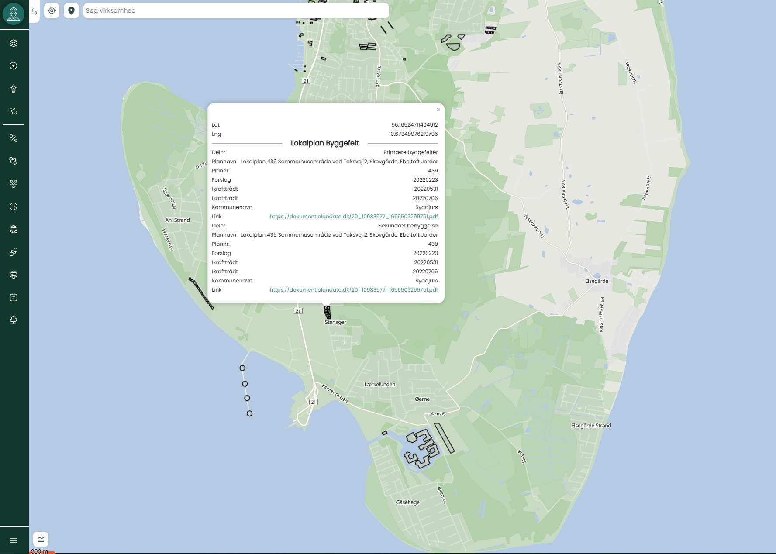Open the globe search tool
The image size is (776, 554).
pyautogui.click(x=14, y=229)
